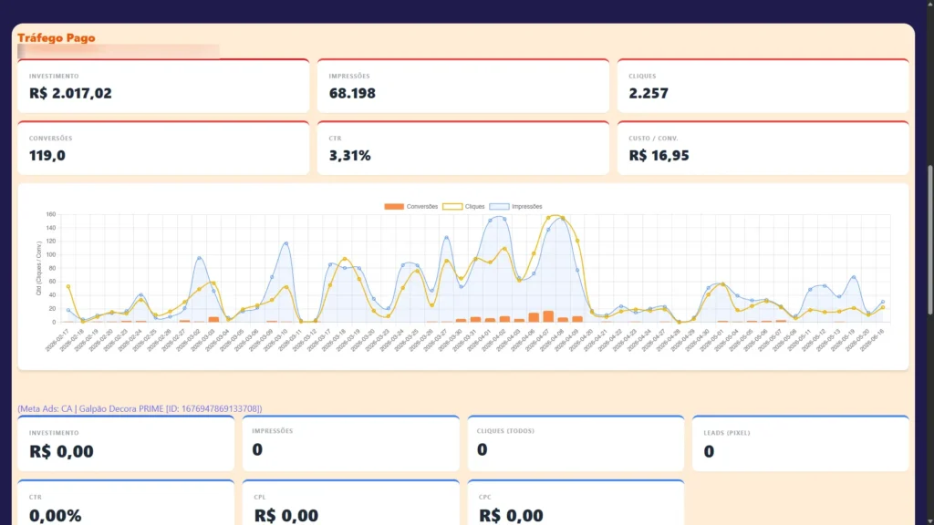
Task: Click the CPL card label
Action: tap(260, 497)
